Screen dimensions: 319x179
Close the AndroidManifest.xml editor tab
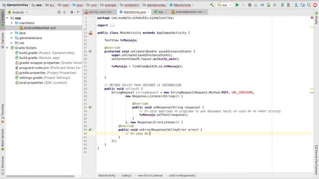coord(205,12)
